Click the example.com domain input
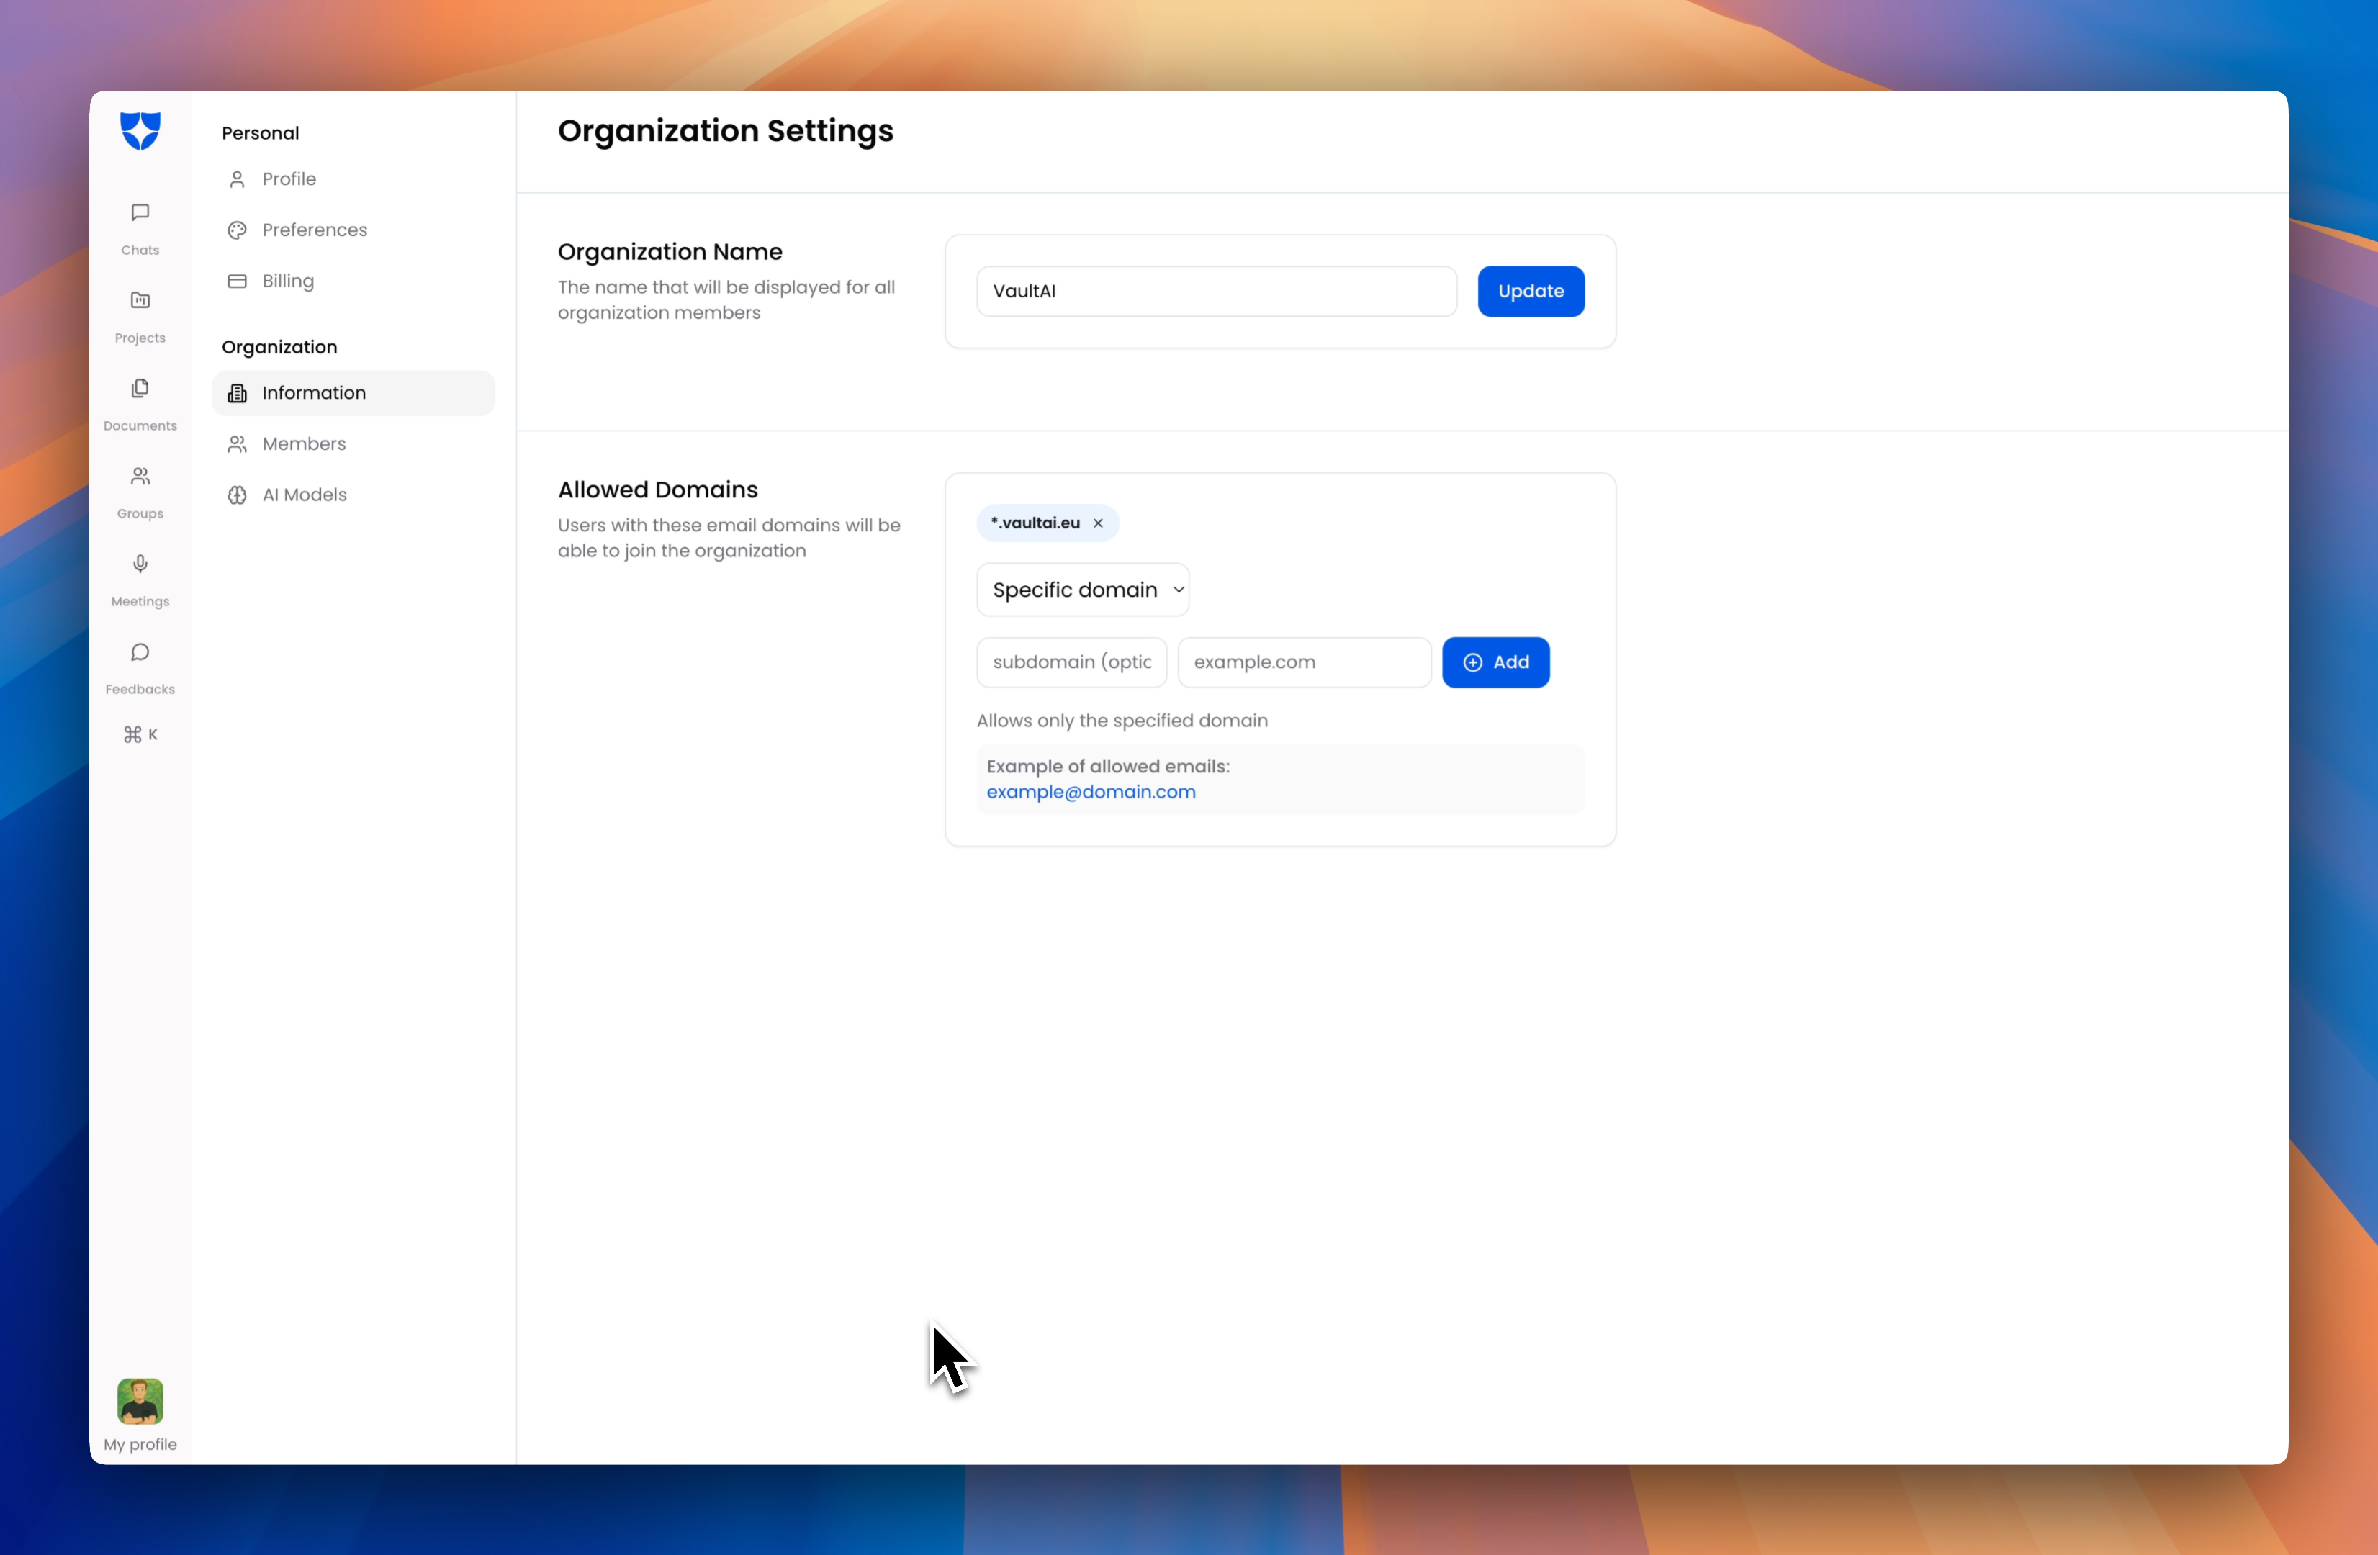Viewport: 2378px width, 1555px height. [1304, 662]
